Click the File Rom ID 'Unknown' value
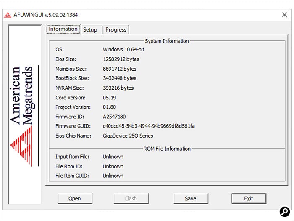 click(x=113, y=167)
